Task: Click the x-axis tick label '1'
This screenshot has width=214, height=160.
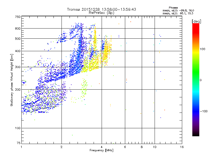Action: click(x=21, y=147)
